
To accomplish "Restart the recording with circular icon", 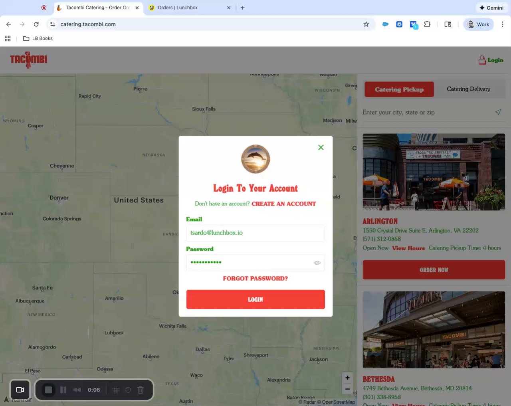I will click(128, 390).
